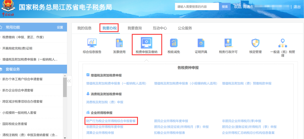Open the 税务行政许可 icon
Viewport: 304px width, 139px height.
coord(228,43)
